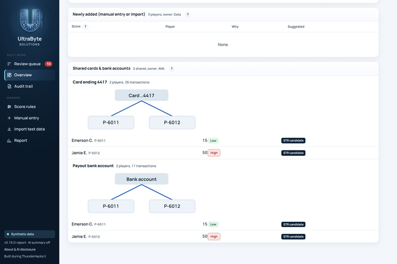Open Jamie E. row under Card ending 4417

point(223,153)
